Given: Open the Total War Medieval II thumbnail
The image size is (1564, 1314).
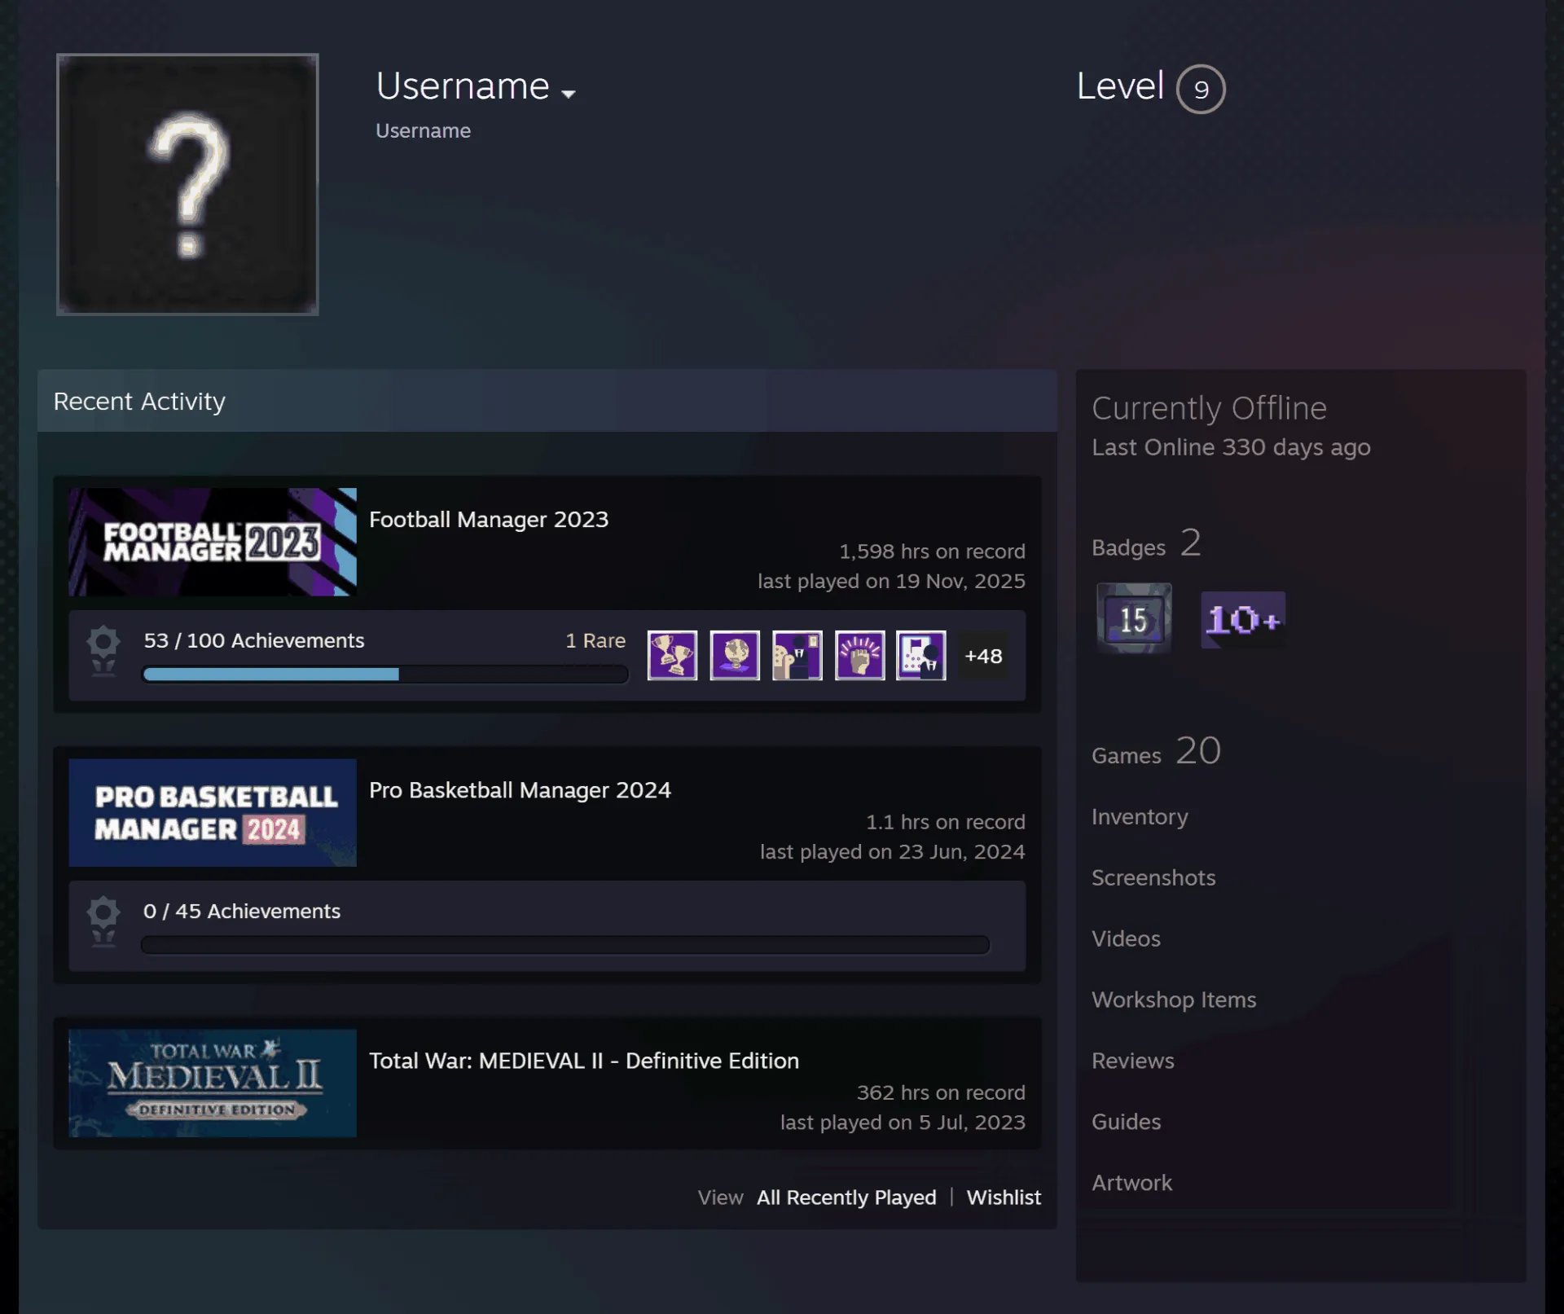Looking at the screenshot, I should (x=213, y=1083).
